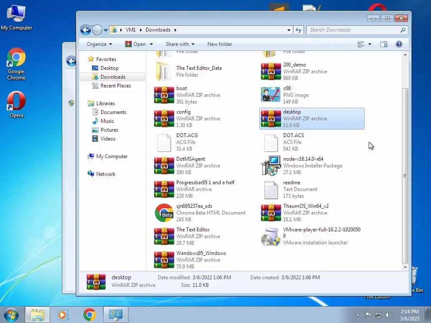Open Videos library
The width and height of the screenshot is (431, 323).
pyautogui.click(x=108, y=139)
